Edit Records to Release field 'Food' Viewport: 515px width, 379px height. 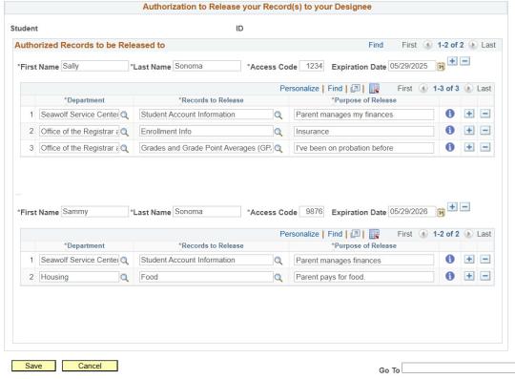206,277
